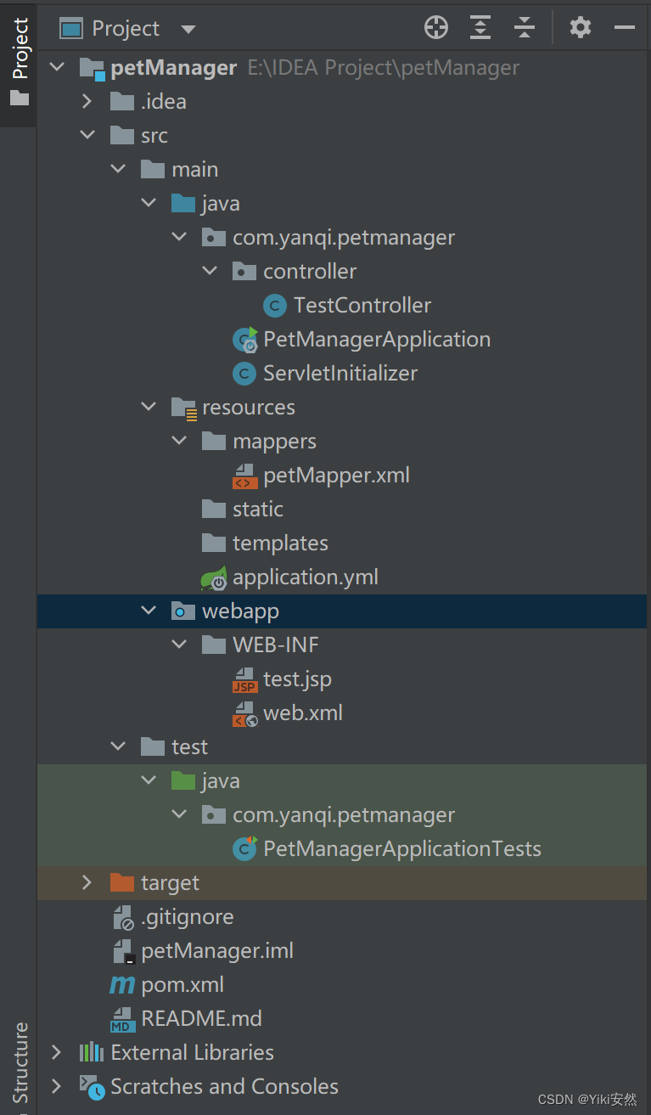Collapse the petManager root node
The height and width of the screenshot is (1115, 651).
[57, 67]
